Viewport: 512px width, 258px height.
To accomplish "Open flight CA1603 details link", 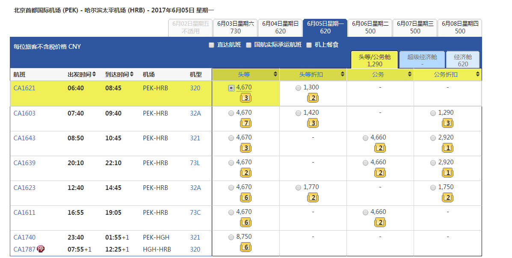I will pyautogui.click(x=24, y=113).
